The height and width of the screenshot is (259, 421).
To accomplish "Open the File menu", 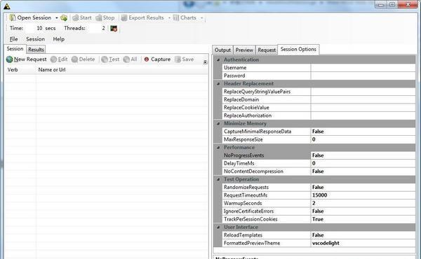I will pos(14,39).
